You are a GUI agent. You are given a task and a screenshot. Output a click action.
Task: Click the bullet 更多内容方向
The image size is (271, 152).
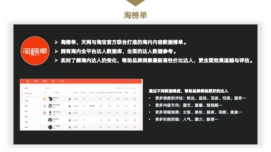tap(189, 105)
